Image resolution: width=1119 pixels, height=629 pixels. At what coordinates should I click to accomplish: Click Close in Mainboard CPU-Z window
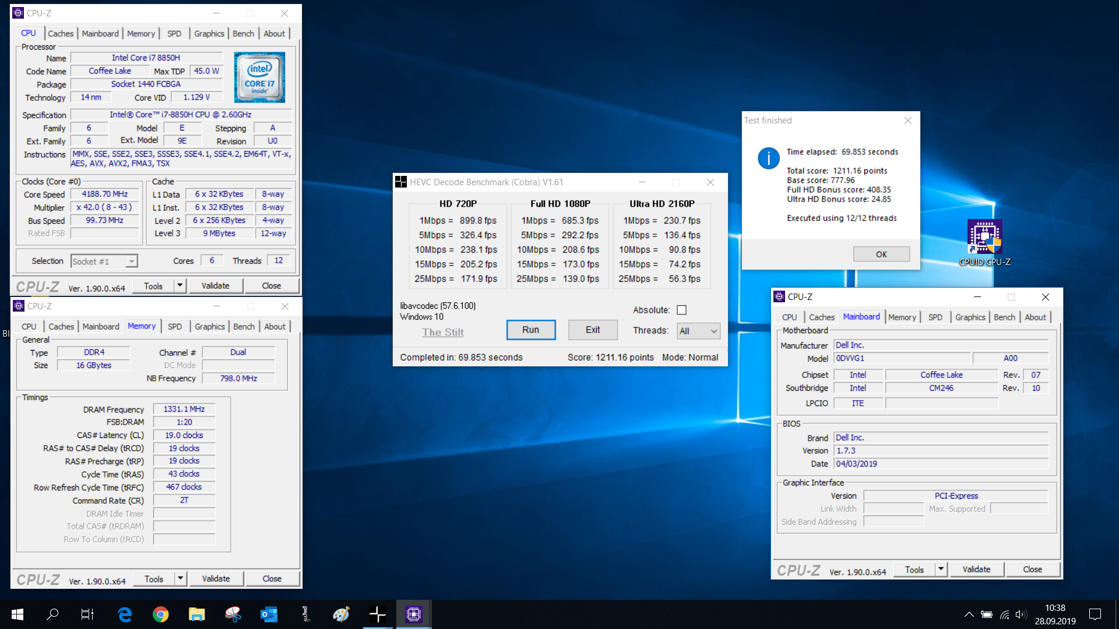pyautogui.click(x=1032, y=569)
